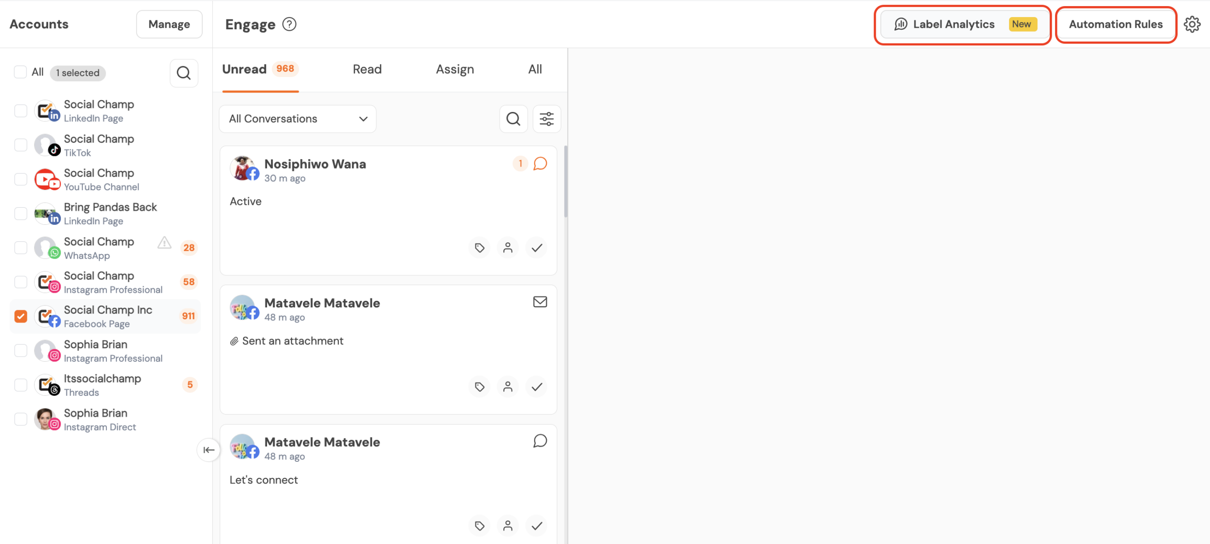Check the All accounts checkbox
The image size is (1210, 544).
(x=20, y=72)
